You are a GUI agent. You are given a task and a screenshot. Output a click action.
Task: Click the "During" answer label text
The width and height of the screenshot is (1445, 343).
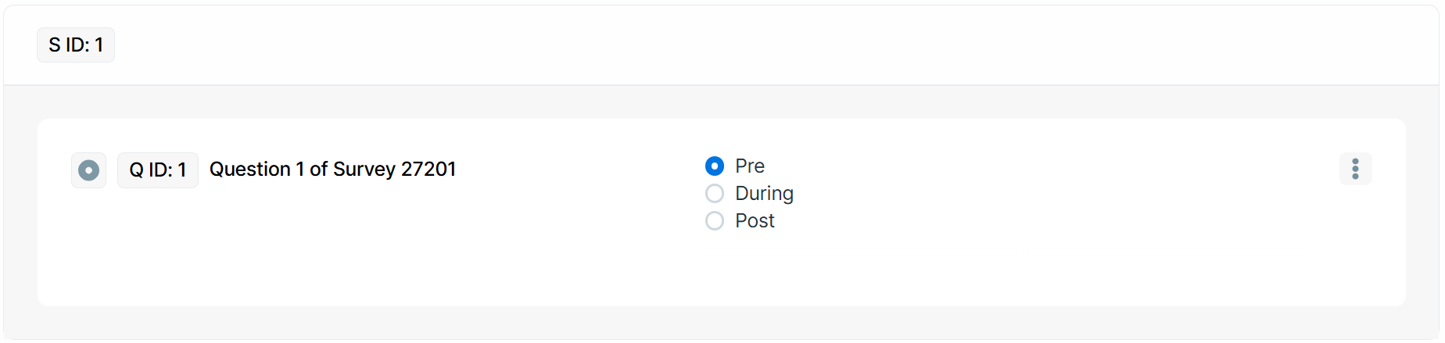pyautogui.click(x=764, y=194)
